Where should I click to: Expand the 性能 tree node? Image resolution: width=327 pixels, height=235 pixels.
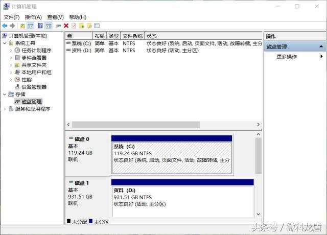coord(11,80)
